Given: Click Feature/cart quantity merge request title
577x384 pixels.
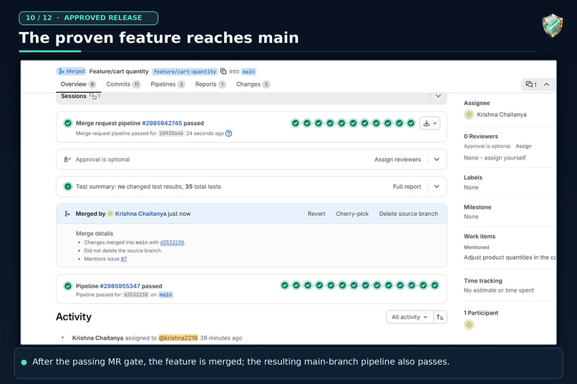Looking at the screenshot, I should 119,72.
